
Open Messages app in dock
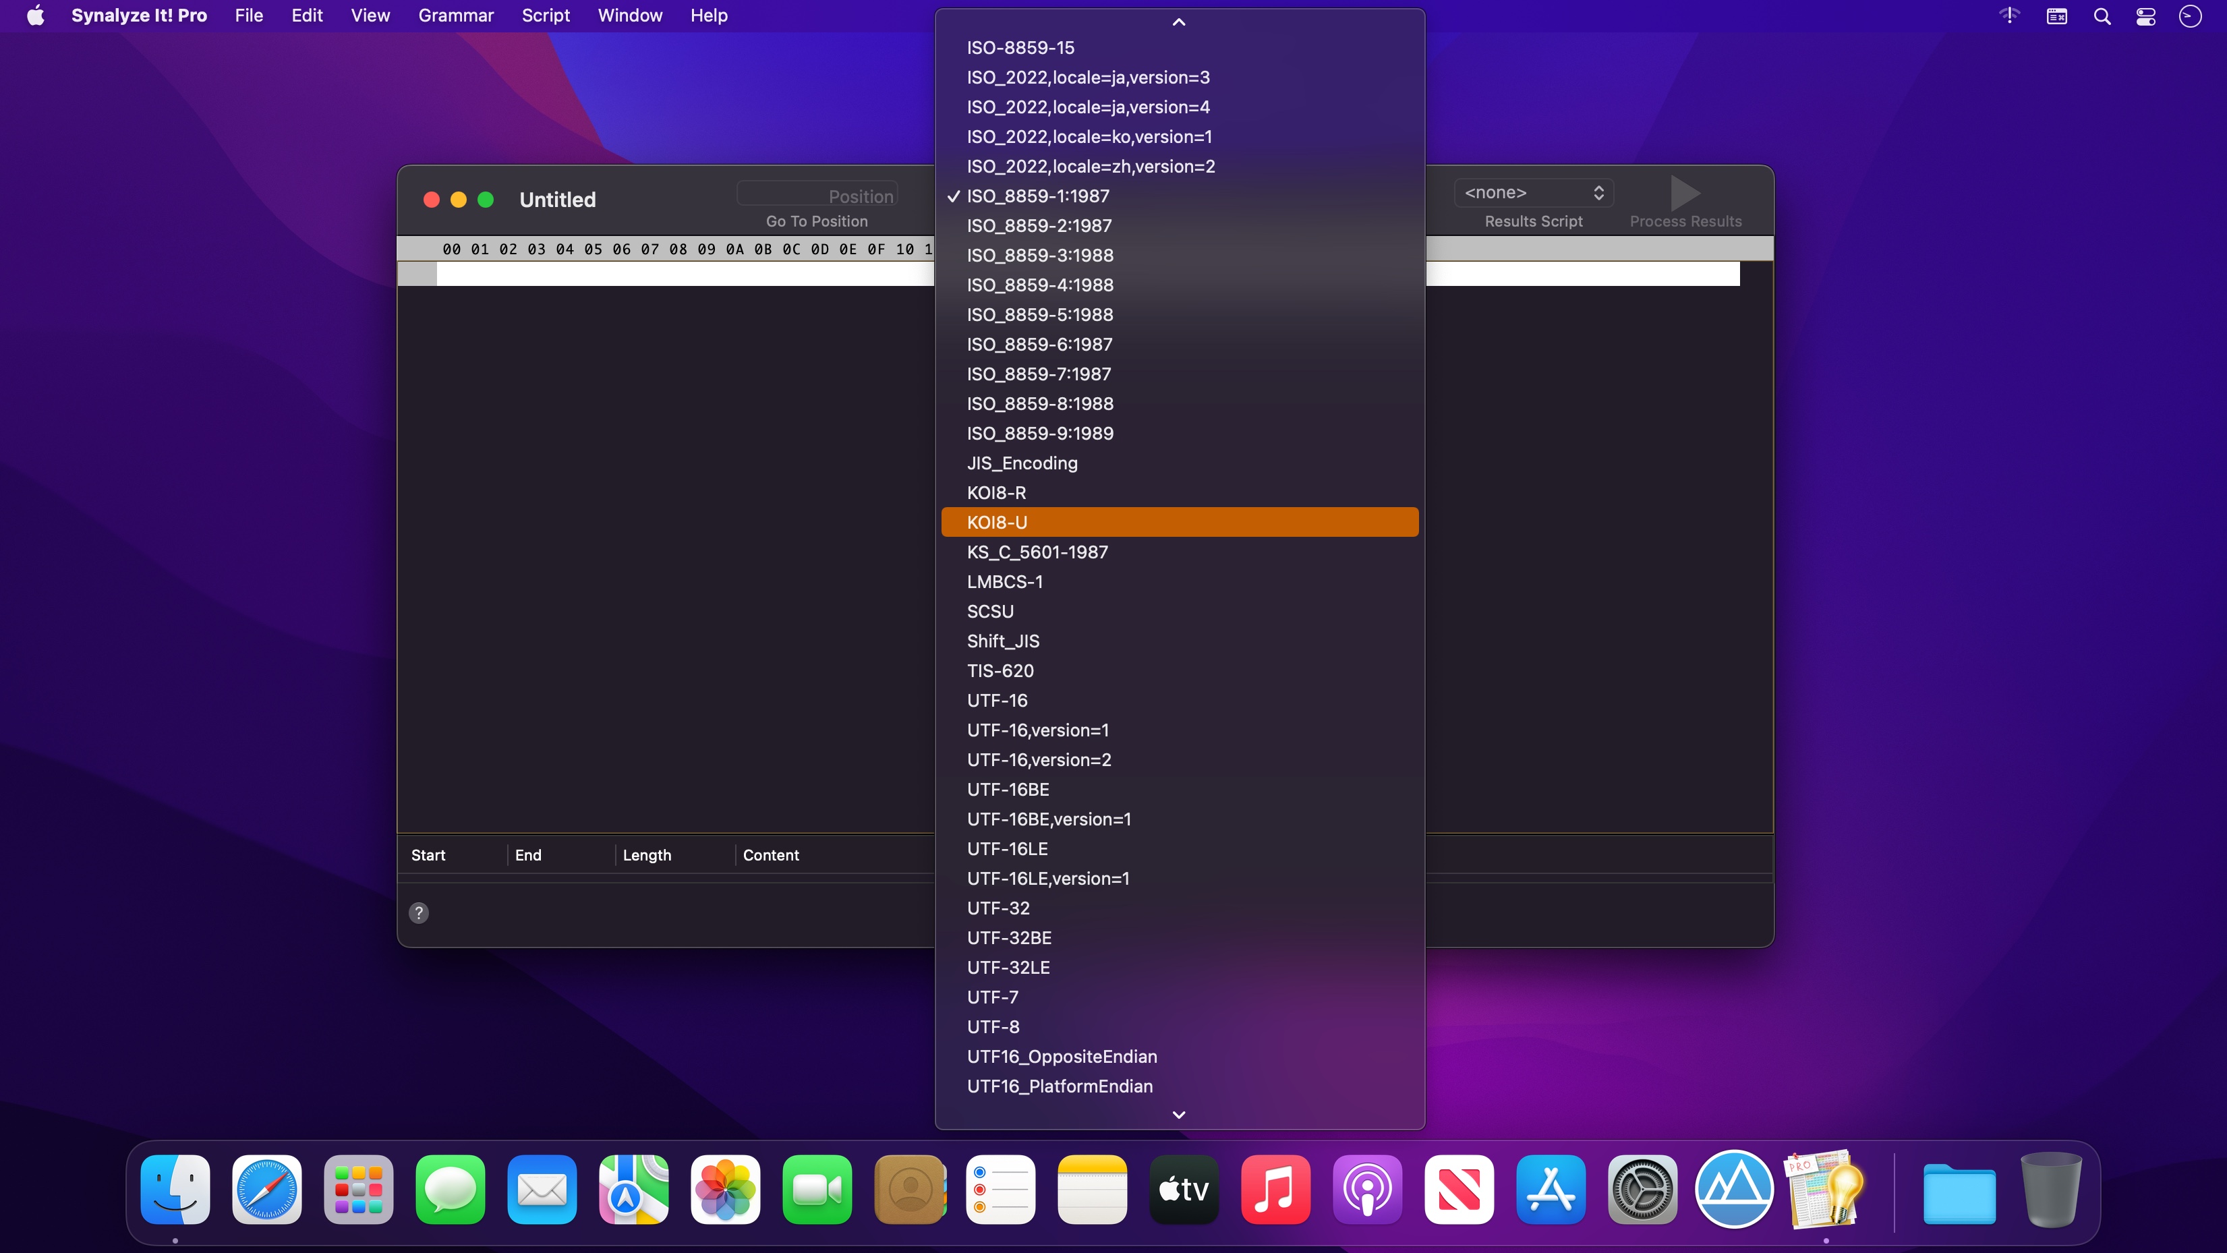click(x=451, y=1190)
